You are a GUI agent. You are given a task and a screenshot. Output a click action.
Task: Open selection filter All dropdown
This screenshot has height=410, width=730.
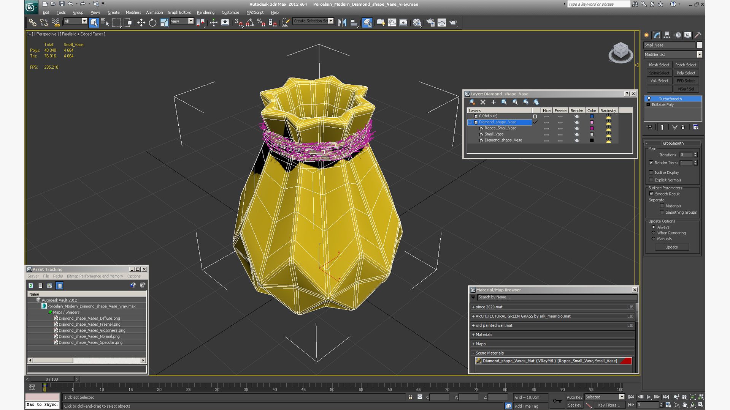(84, 21)
